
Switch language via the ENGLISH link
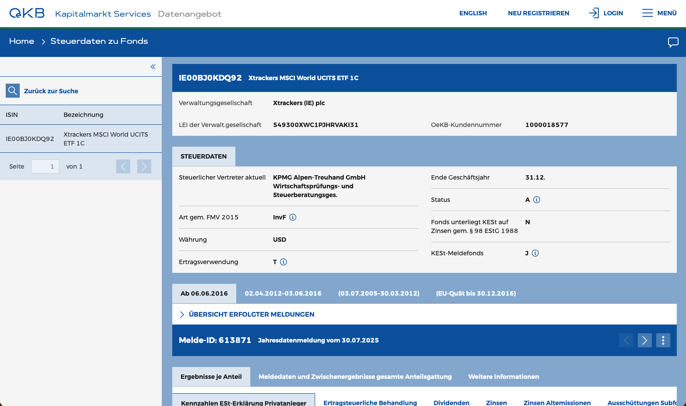pos(473,13)
